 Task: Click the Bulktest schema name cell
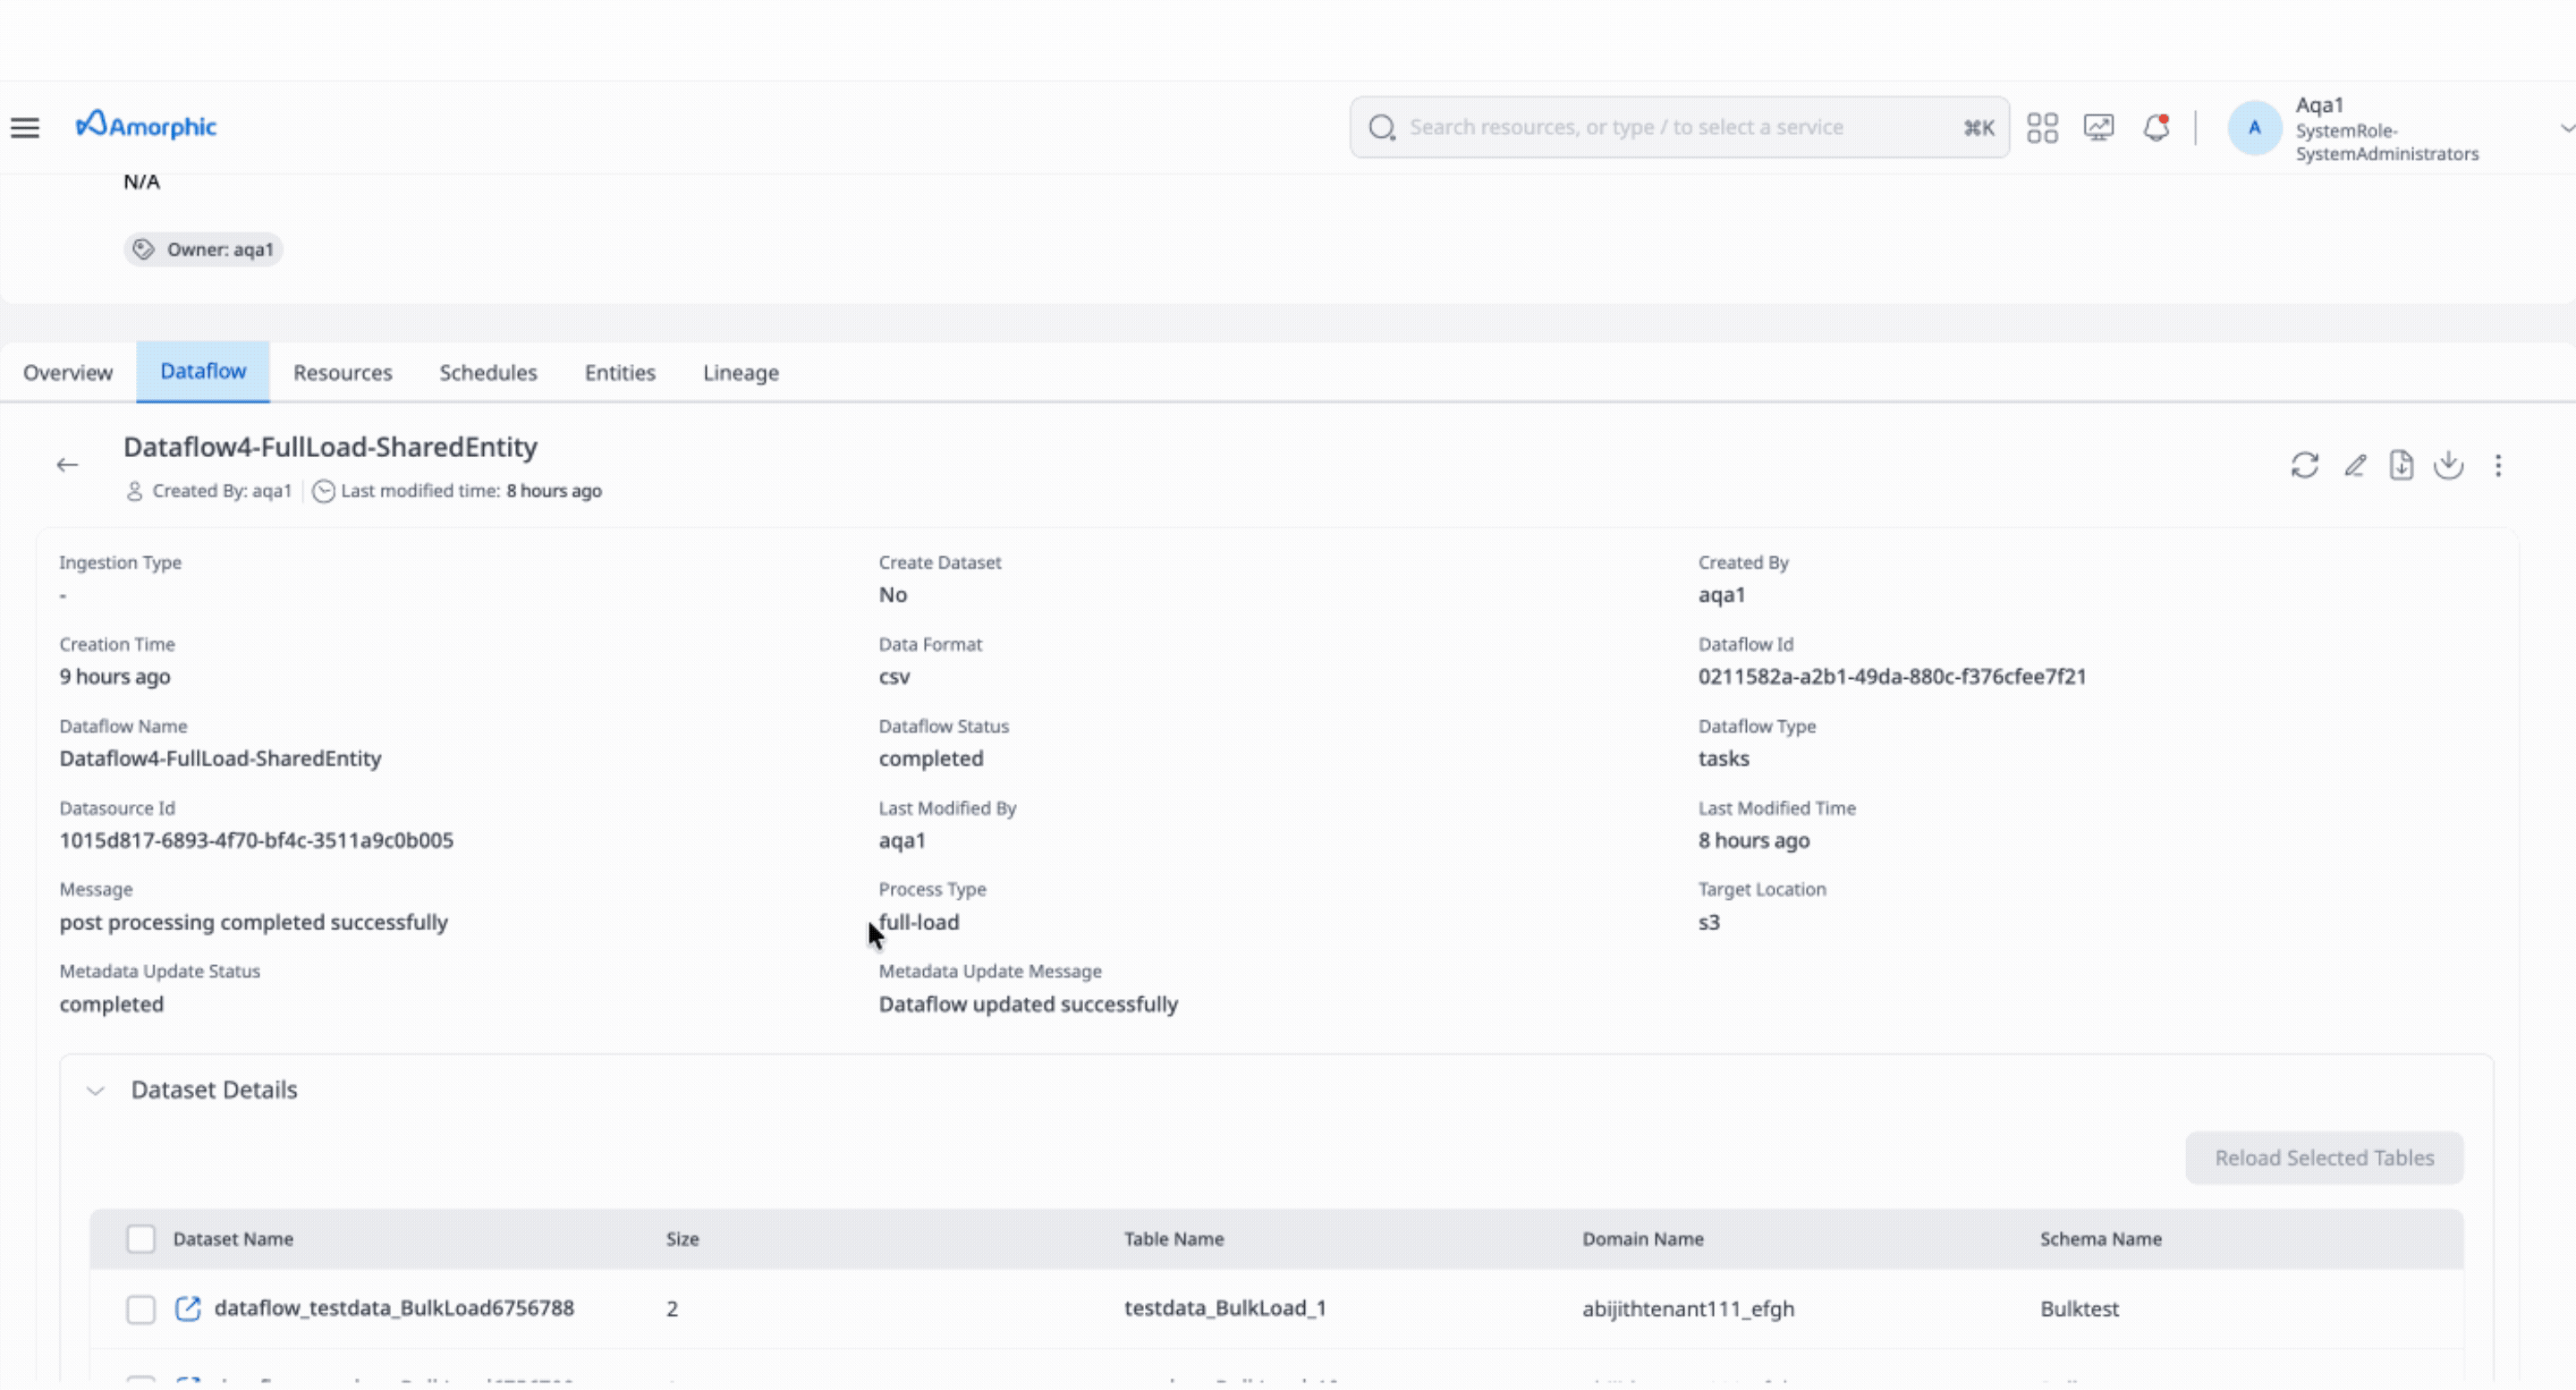(x=2079, y=1308)
